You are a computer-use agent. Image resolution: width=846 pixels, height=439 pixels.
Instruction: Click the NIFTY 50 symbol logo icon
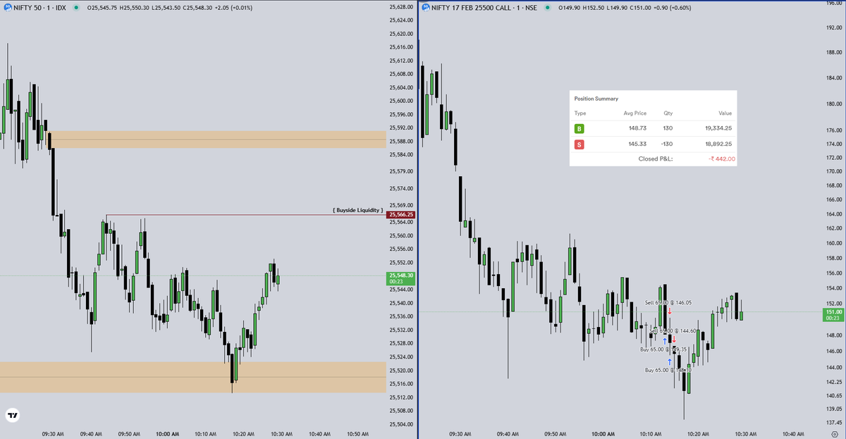coord(8,6)
